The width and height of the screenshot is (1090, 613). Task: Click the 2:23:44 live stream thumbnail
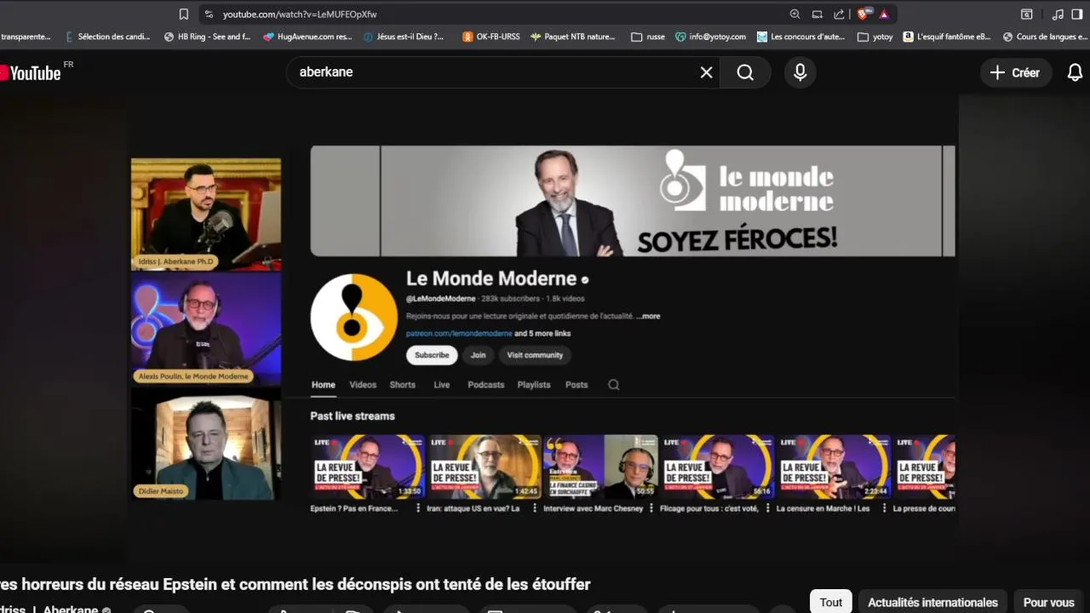point(834,467)
